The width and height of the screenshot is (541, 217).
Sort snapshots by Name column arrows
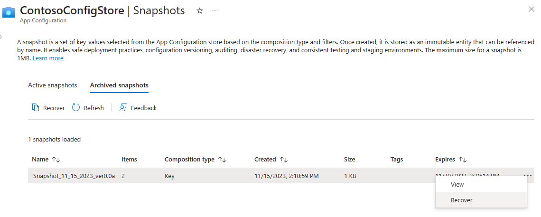click(x=56, y=160)
